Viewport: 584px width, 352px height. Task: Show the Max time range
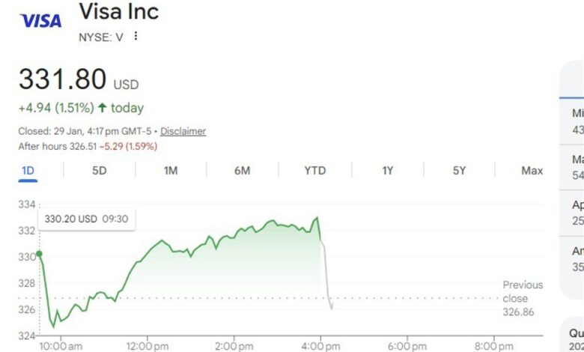532,171
